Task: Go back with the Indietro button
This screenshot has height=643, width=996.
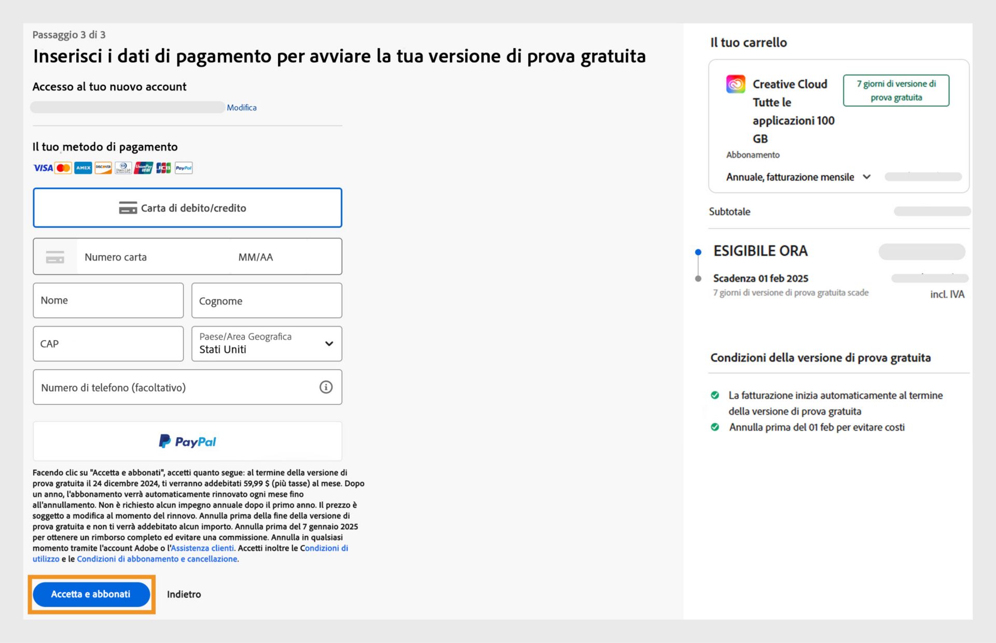Action: point(184,594)
